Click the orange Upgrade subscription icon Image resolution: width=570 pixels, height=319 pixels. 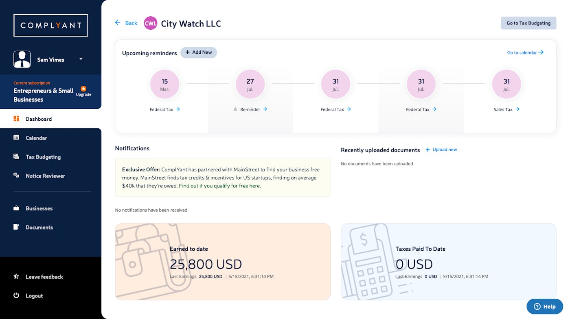click(83, 89)
